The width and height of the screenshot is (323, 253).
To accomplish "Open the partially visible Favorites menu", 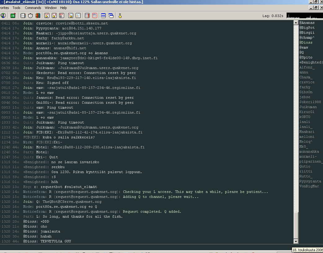I will [x=4, y=8].
